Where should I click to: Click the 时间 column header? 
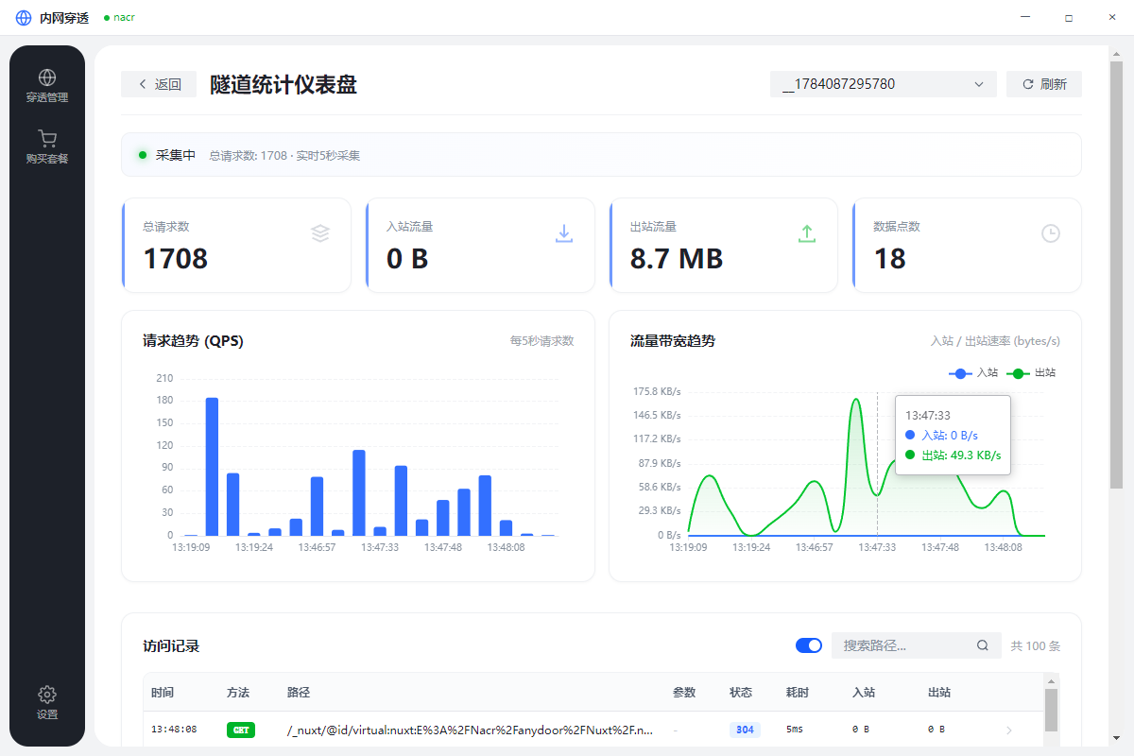(163, 693)
